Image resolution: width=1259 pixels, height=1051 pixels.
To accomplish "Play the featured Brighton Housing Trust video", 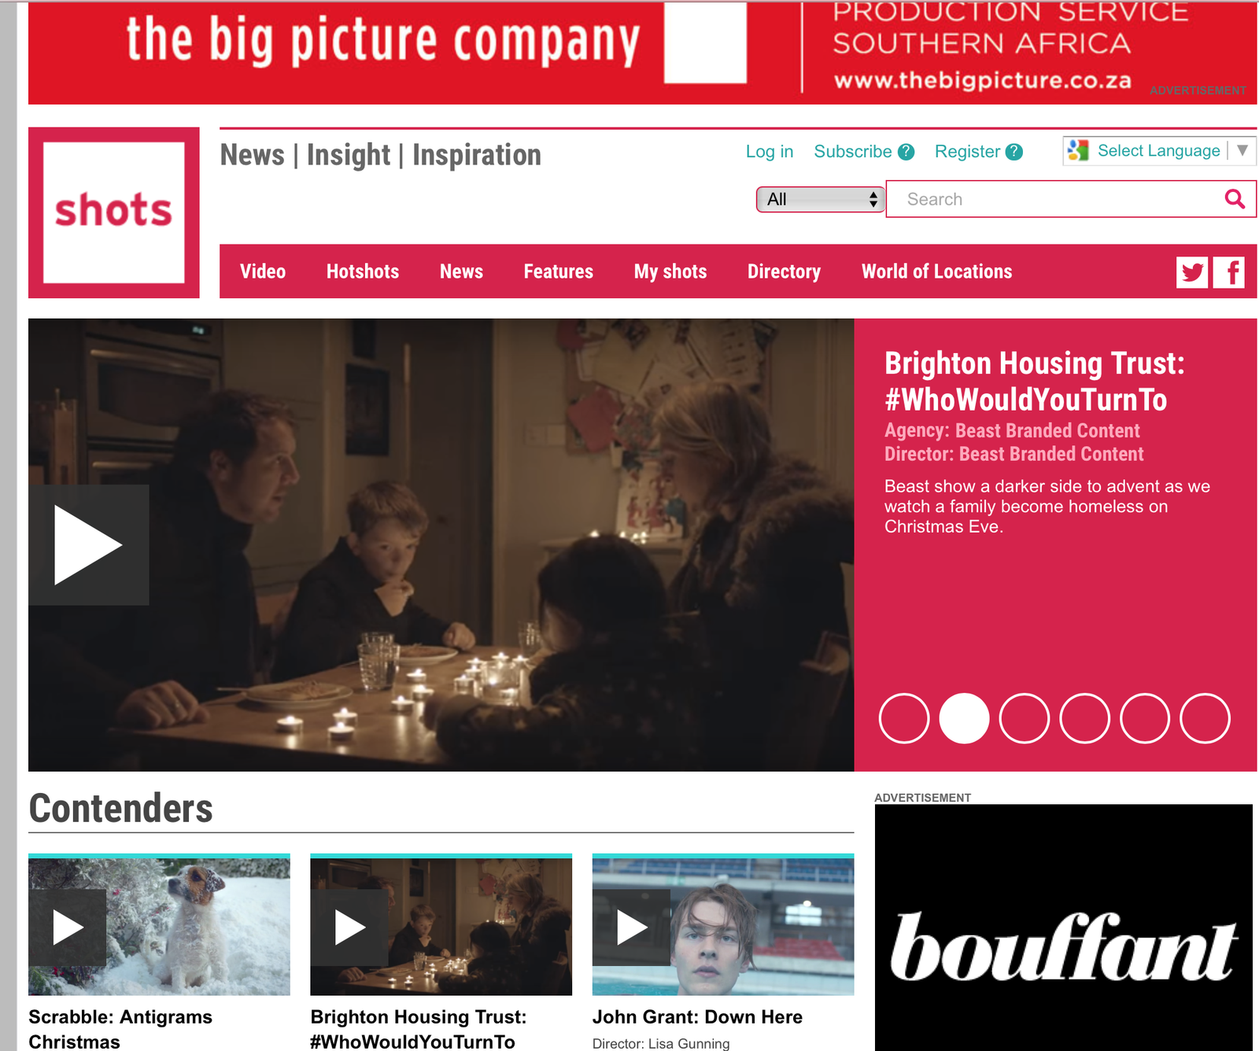I will (89, 545).
